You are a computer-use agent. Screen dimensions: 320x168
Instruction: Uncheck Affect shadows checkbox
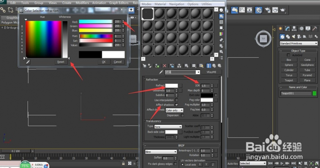[x=176, y=105]
